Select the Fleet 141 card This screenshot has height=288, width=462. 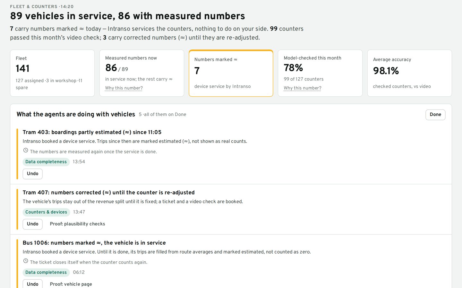pos(52,73)
